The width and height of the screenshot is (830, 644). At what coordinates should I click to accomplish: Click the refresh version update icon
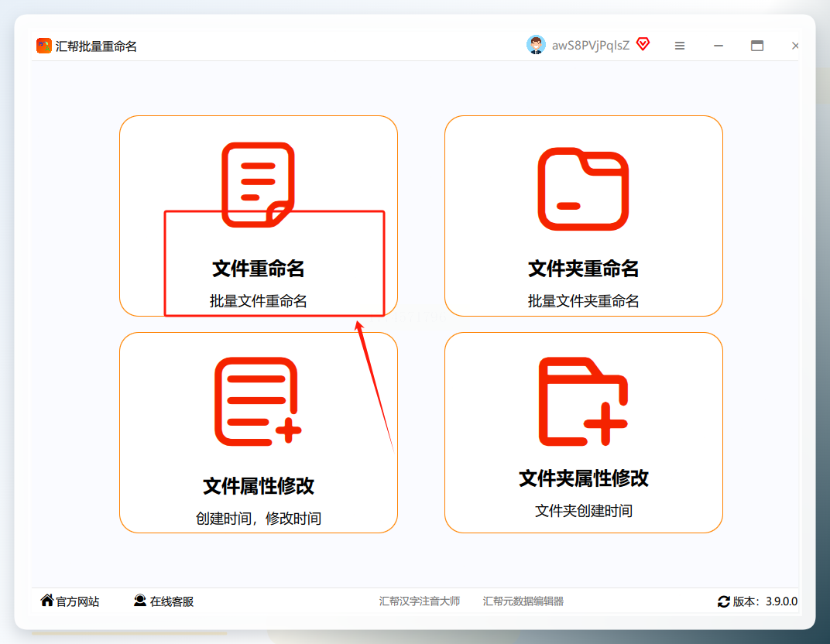[x=724, y=601]
